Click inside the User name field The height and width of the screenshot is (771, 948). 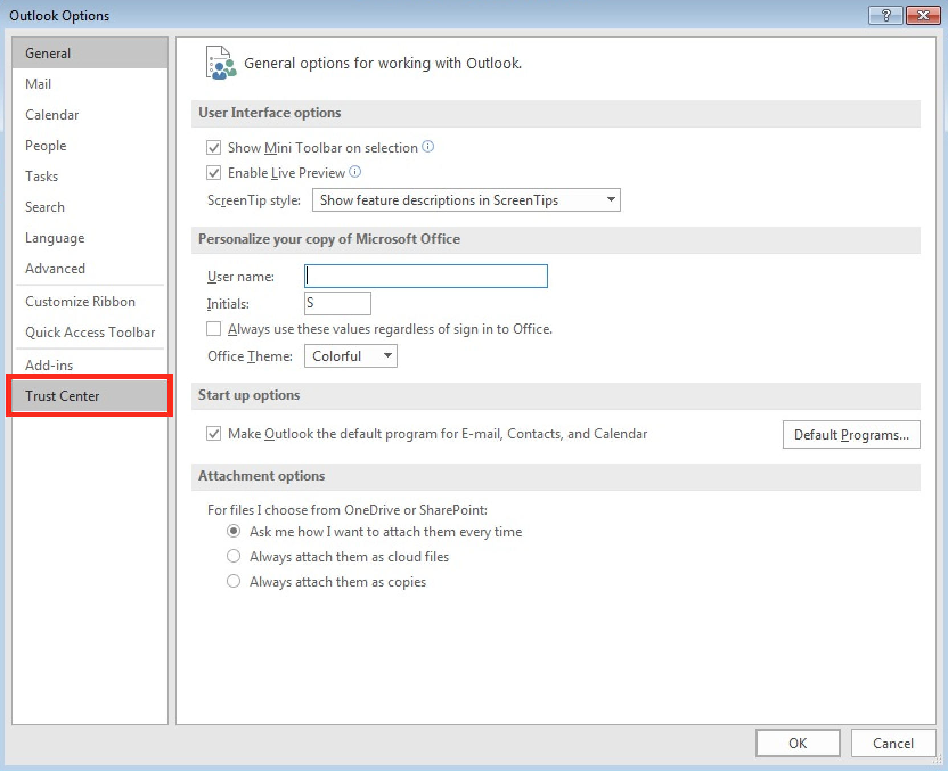[426, 276]
